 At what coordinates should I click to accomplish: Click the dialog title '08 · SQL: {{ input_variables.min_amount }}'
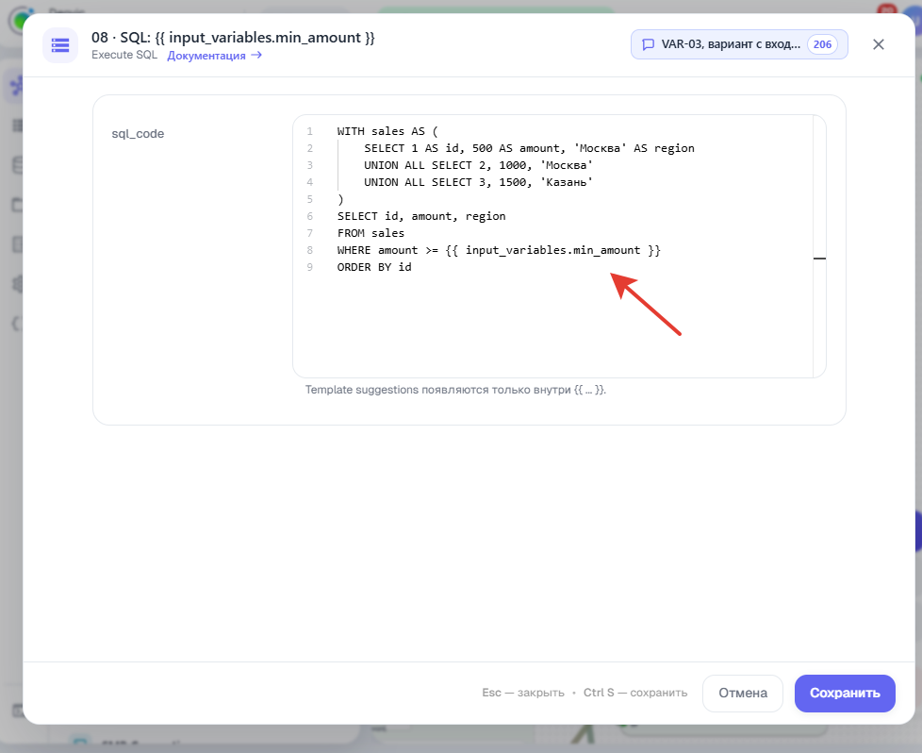click(233, 38)
